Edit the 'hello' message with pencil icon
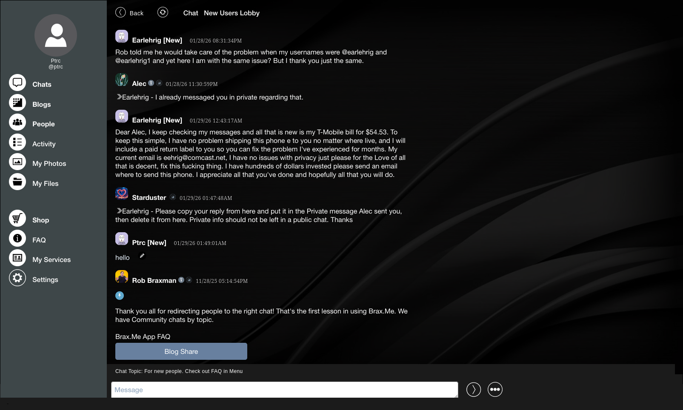The image size is (683, 410). click(x=142, y=256)
